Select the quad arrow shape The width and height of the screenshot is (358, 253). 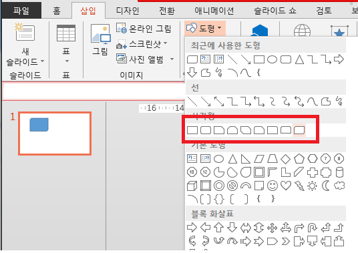(272, 228)
